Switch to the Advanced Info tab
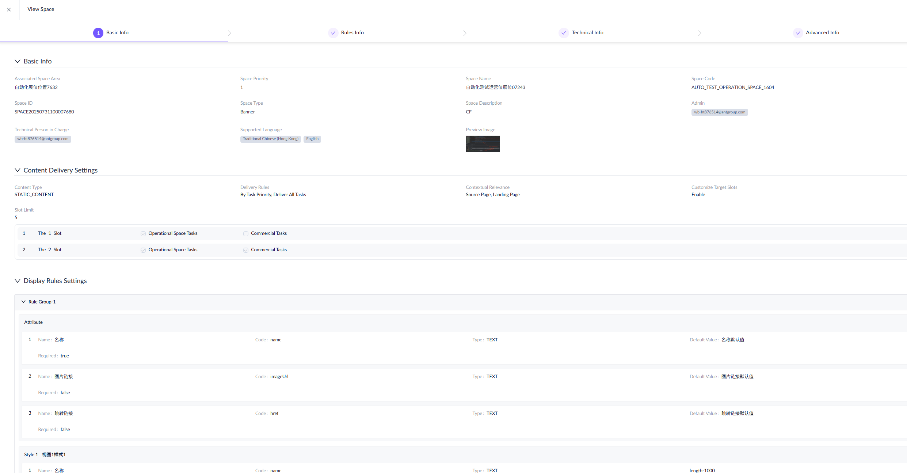Image resolution: width=907 pixels, height=473 pixels. 822,33
